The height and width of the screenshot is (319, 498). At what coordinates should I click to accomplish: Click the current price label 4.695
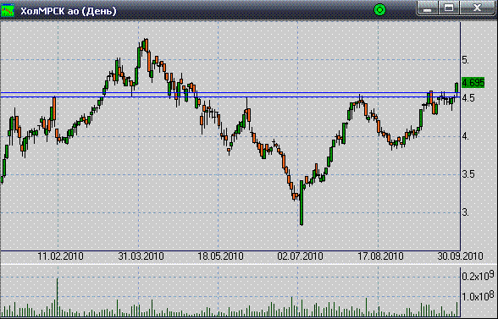click(473, 83)
